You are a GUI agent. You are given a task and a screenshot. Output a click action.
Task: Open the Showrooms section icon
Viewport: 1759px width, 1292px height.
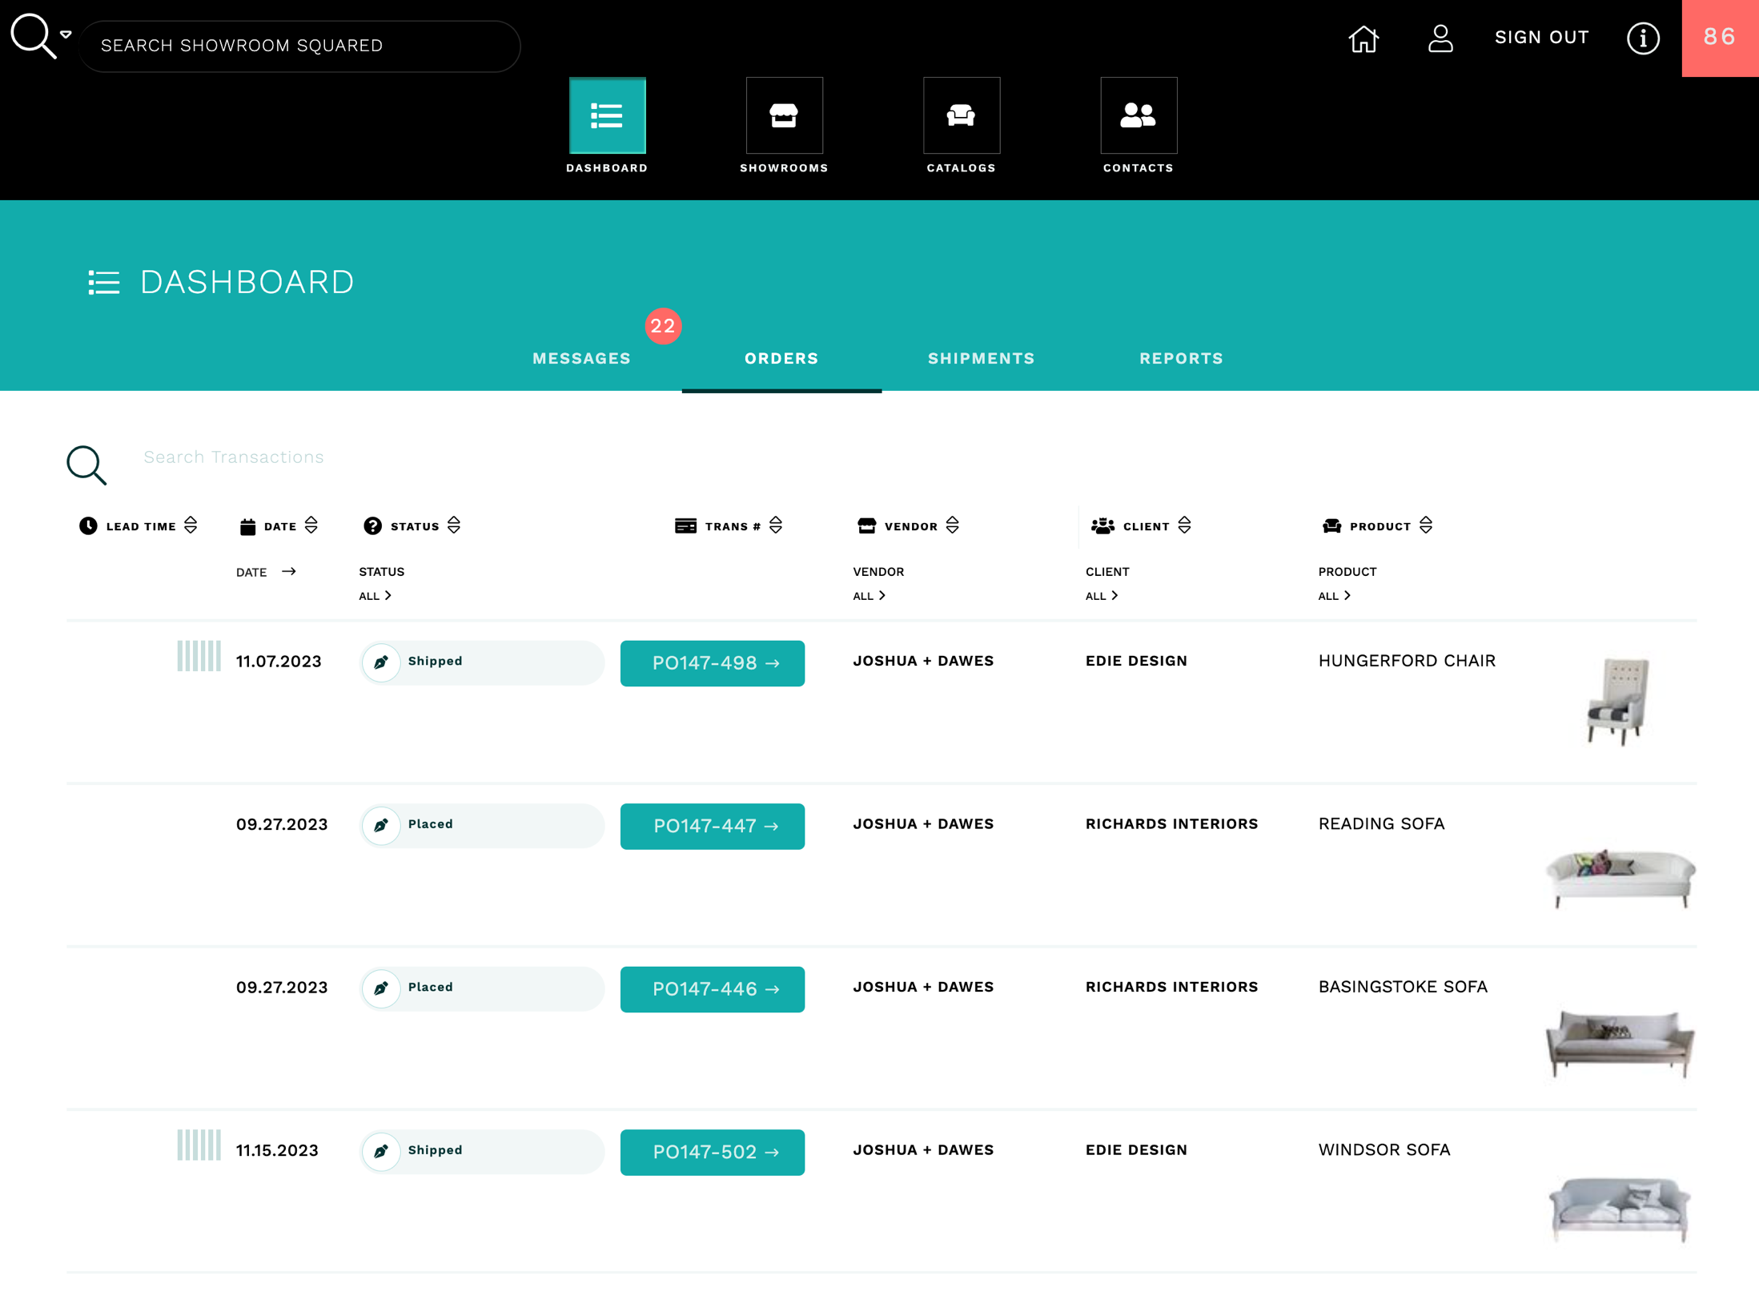point(784,115)
